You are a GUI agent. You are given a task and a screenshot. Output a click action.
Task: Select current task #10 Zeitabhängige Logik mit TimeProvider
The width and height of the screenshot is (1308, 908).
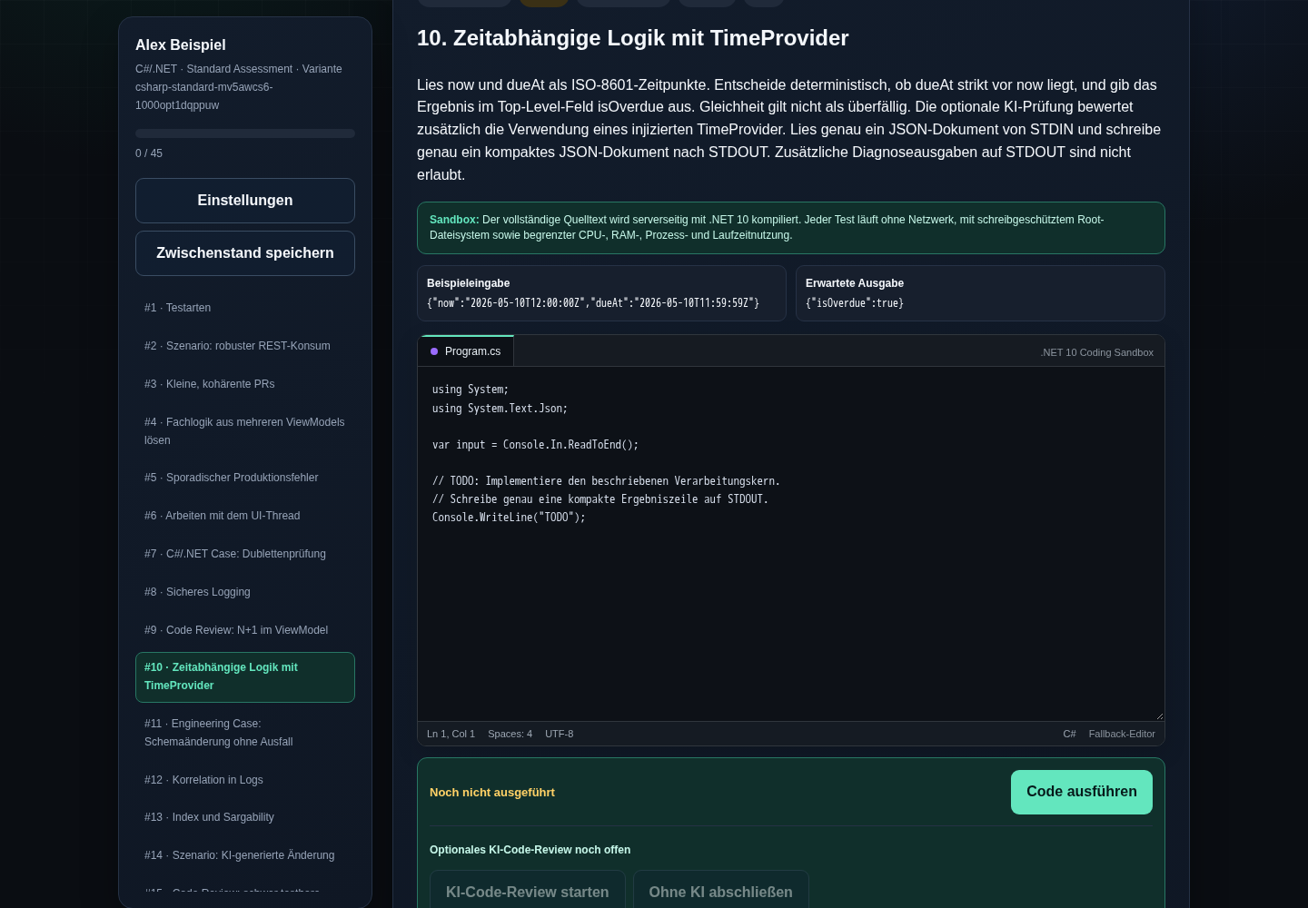245,677
